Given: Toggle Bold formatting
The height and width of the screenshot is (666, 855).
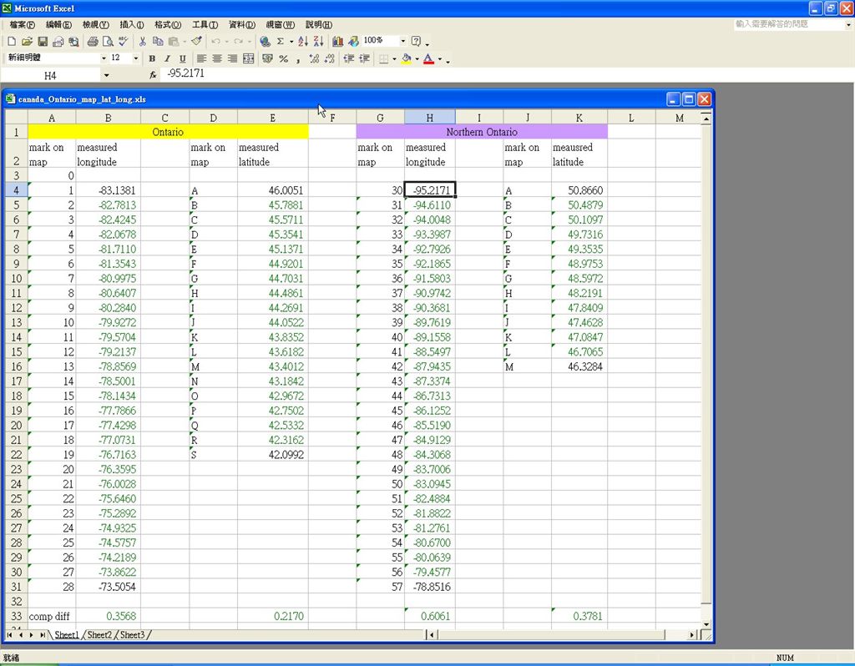Looking at the screenshot, I should click(152, 58).
